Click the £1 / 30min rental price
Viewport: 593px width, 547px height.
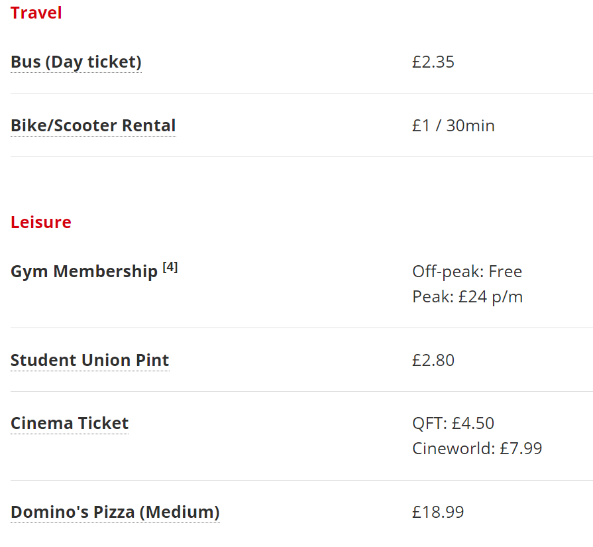453,126
